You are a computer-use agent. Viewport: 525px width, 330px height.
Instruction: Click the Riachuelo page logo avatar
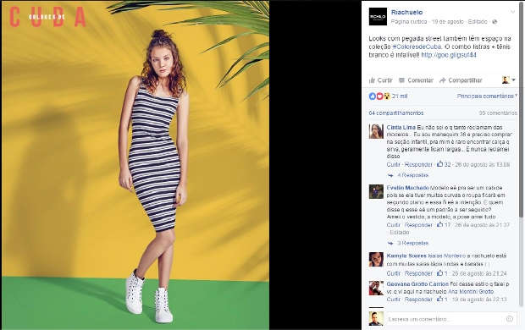tap(378, 16)
